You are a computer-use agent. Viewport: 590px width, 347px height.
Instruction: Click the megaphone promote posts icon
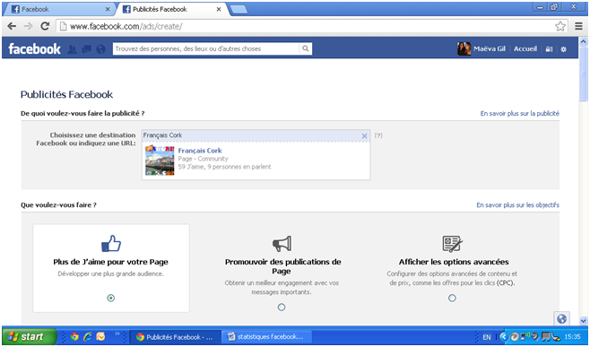click(x=282, y=244)
